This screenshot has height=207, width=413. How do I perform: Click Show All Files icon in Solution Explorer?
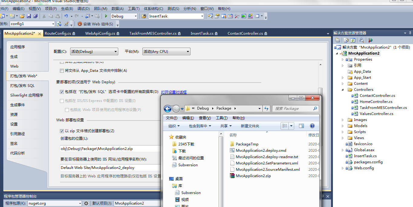tap(345, 40)
